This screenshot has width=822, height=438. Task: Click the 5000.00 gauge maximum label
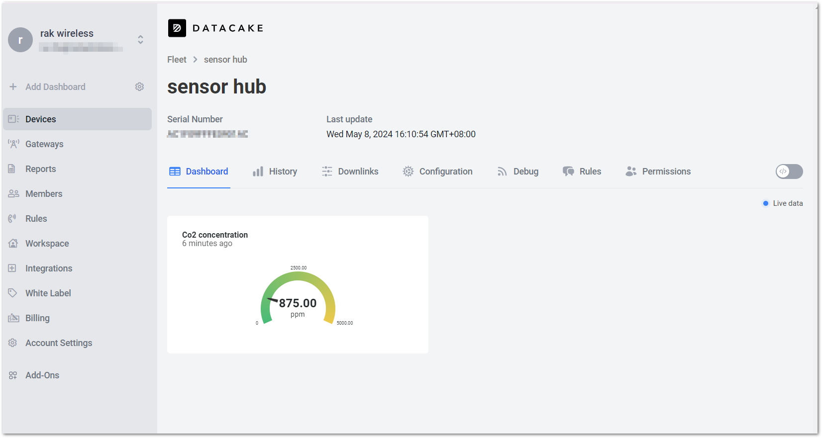345,323
